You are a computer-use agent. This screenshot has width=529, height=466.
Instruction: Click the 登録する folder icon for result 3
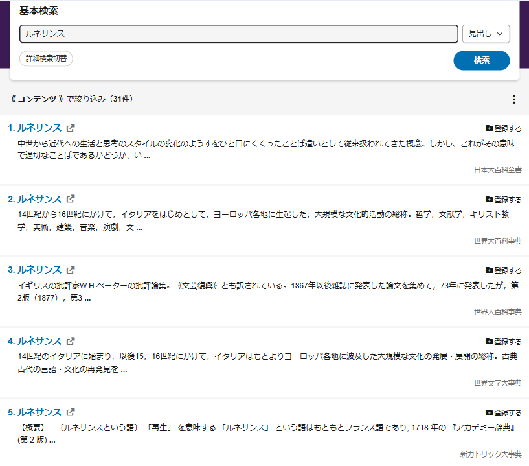[489, 270]
